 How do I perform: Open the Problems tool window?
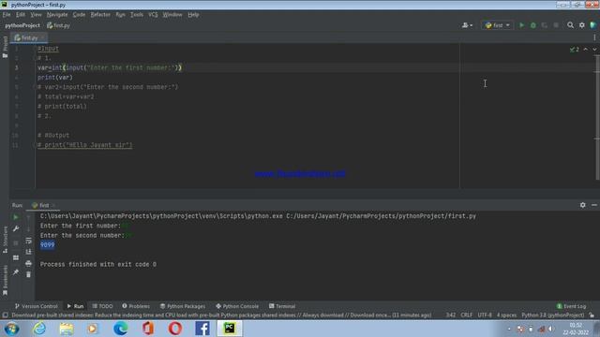point(136,306)
